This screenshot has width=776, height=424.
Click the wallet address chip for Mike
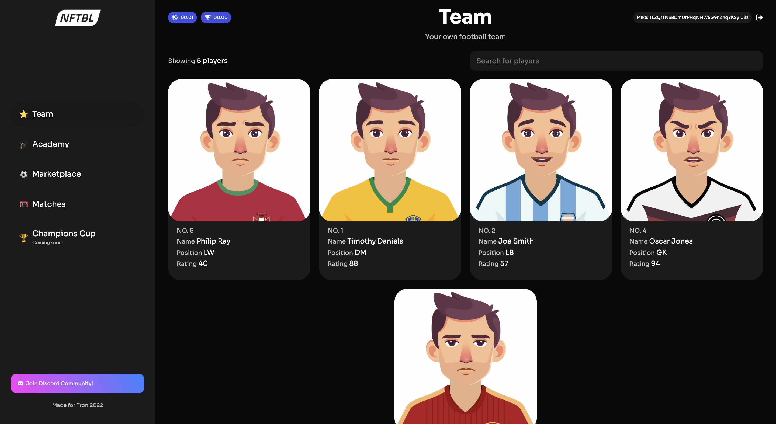[692, 17]
